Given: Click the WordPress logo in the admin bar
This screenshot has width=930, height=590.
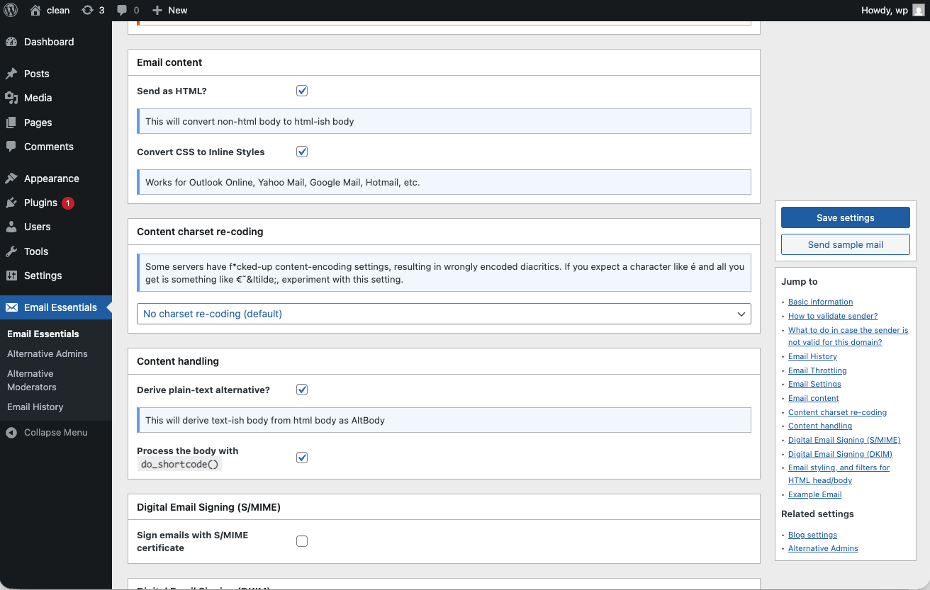Looking at the screenshot, I should pyautogui.click(x=11, y=10).
